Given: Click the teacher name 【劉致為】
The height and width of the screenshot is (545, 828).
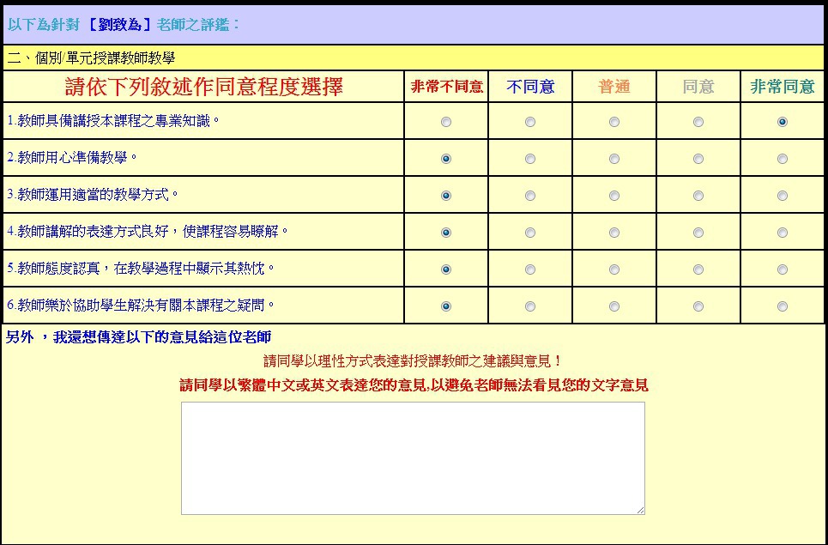Looking at the screenshot, I should tap(119, 24).
